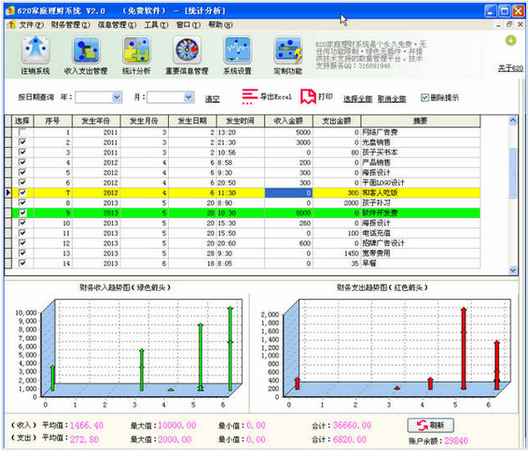Toggle the 删除提示 checkbox
The width and height of the screenshot is (528, 452).
425,98
